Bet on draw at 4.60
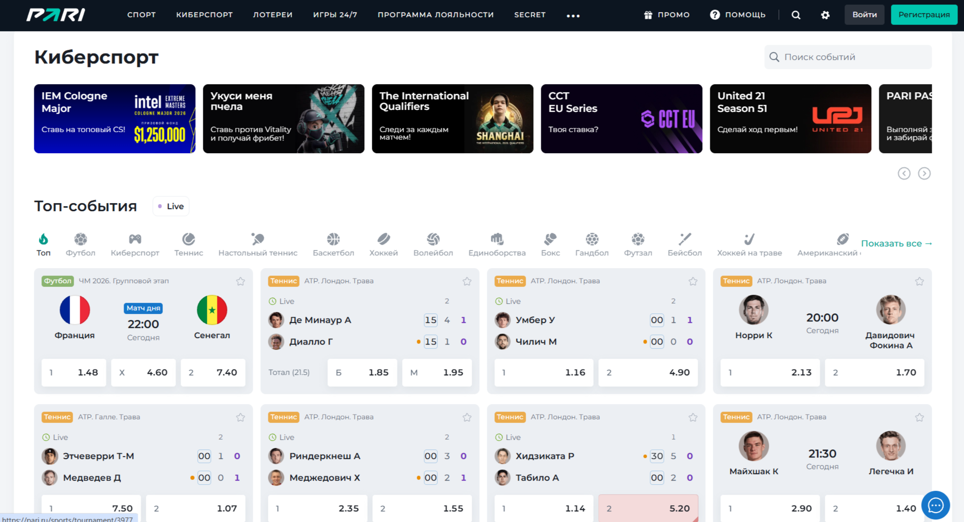 point(143,372)
